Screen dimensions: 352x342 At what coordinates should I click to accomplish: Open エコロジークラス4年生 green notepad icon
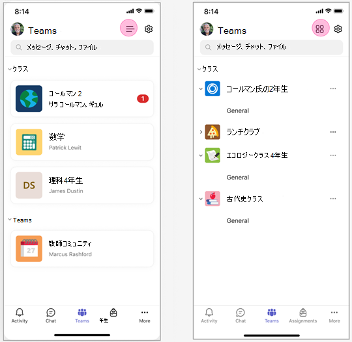(x=213, y=155)
